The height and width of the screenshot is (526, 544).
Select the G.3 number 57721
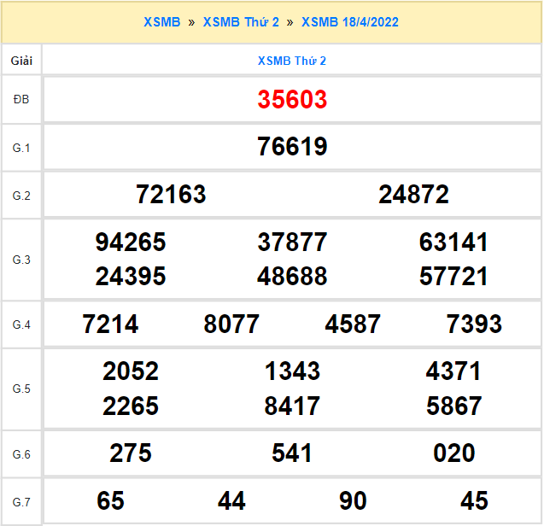[453, 277]
